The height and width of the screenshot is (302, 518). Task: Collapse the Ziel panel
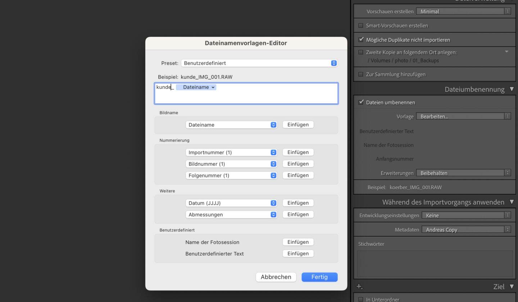click(x=512, y=286)
